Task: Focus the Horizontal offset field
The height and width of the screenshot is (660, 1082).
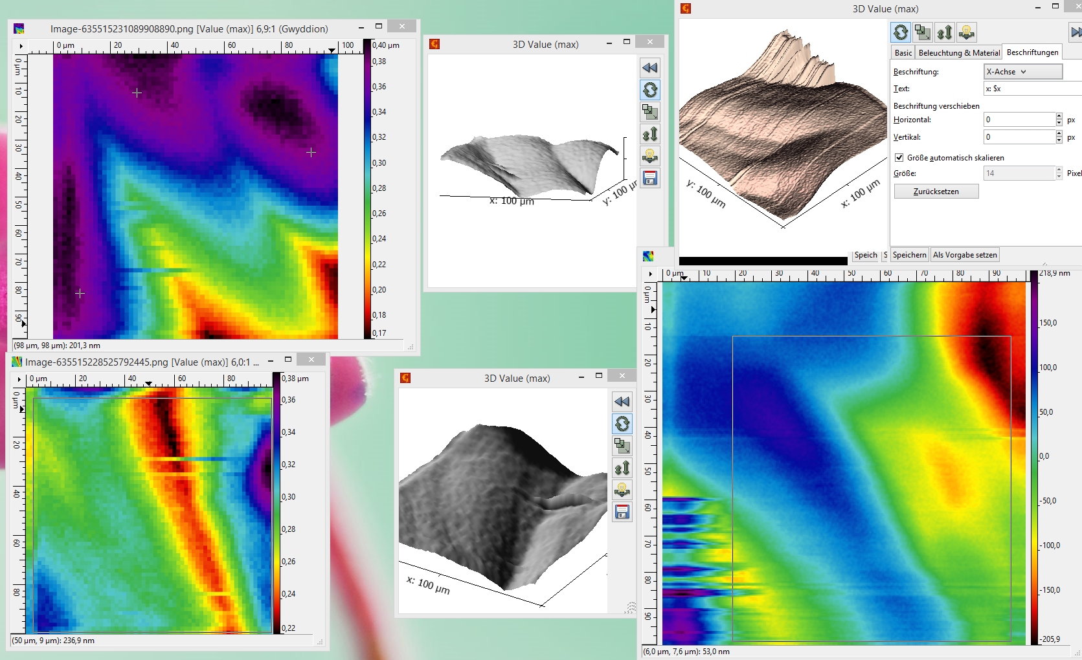Action: pyautogui.click(x=1019, y=120)
